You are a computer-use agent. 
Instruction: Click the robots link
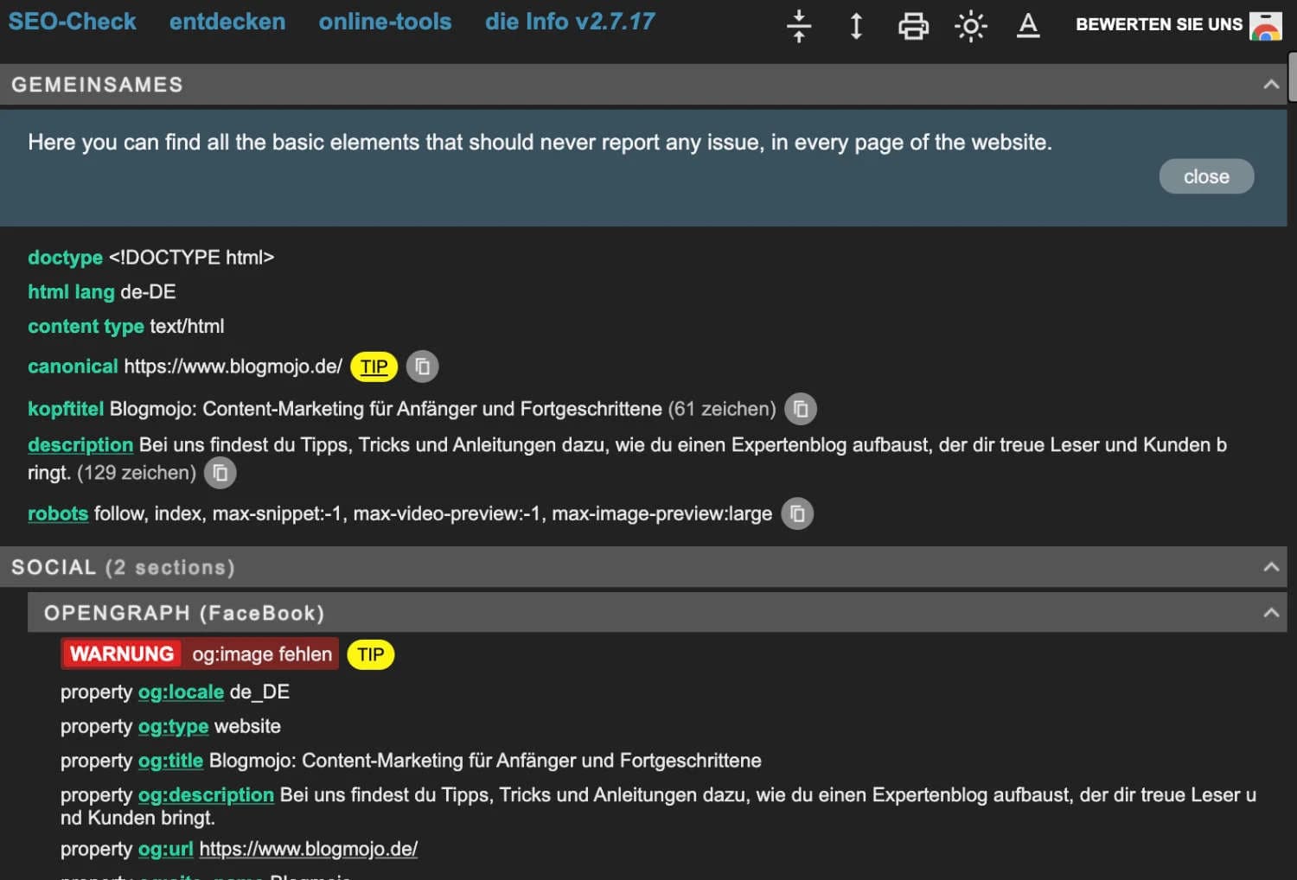[57, 513]
